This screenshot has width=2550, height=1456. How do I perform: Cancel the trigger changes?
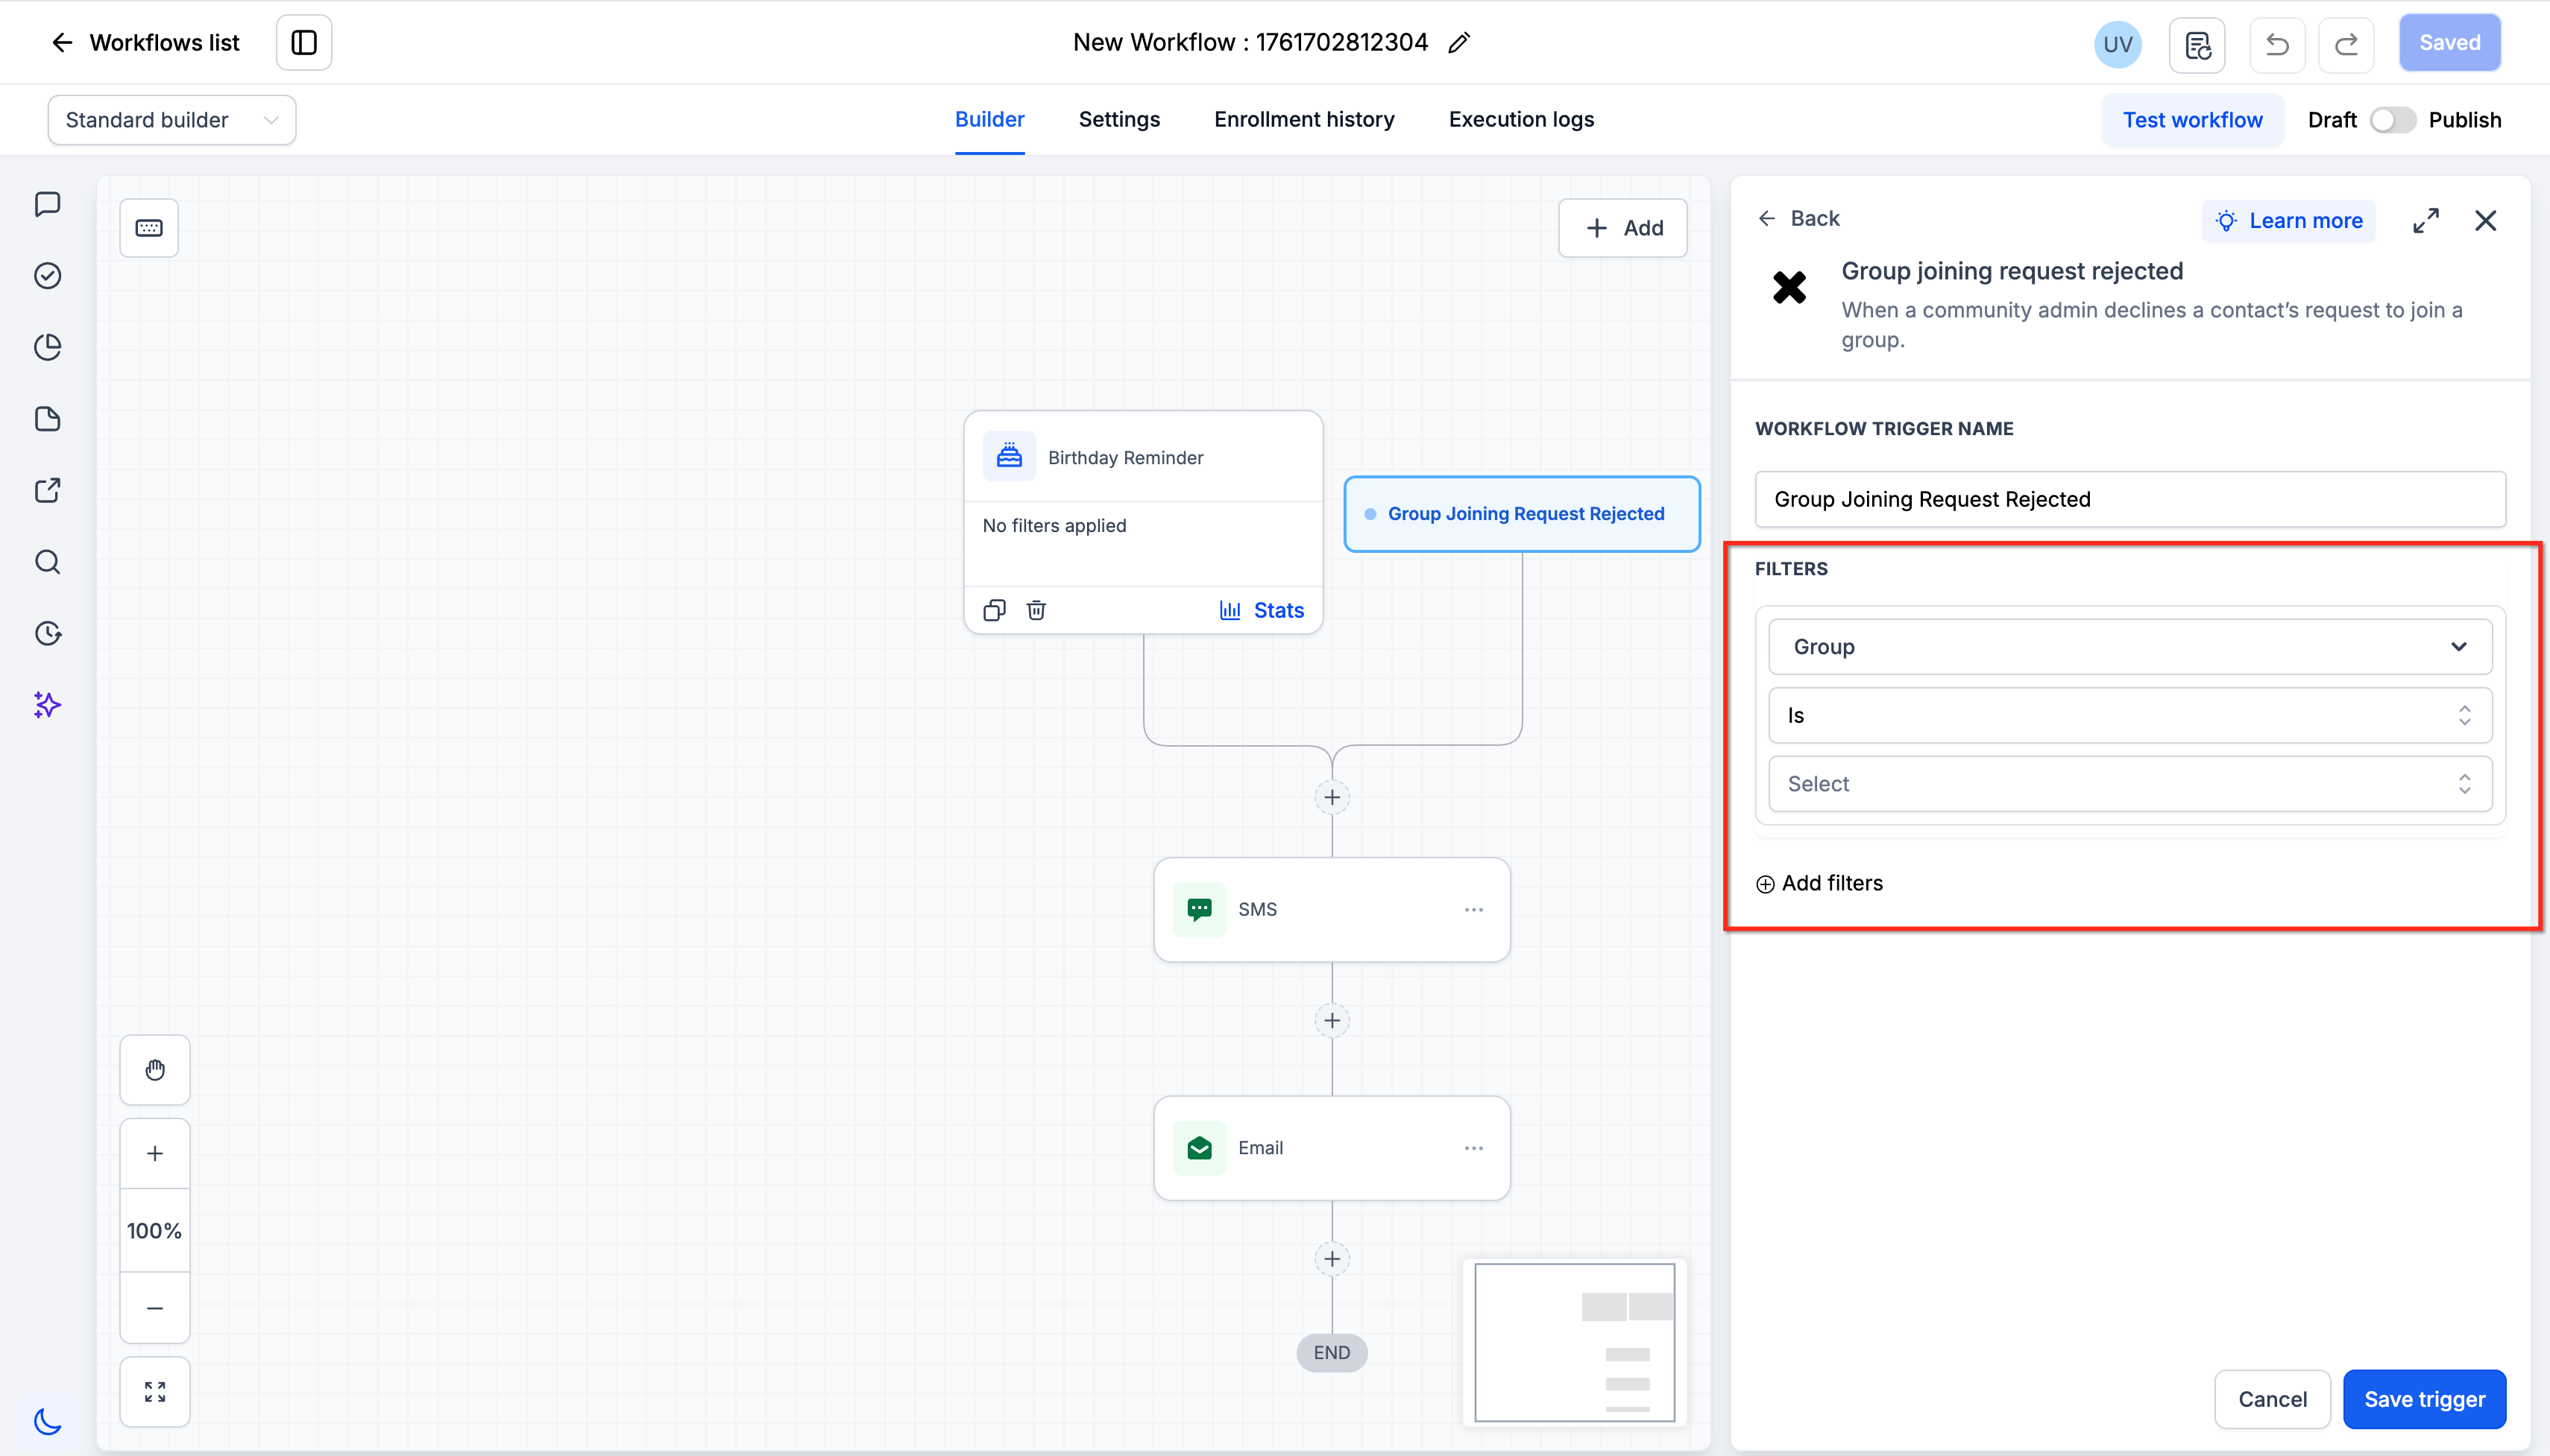[x=2273, y=1400]
